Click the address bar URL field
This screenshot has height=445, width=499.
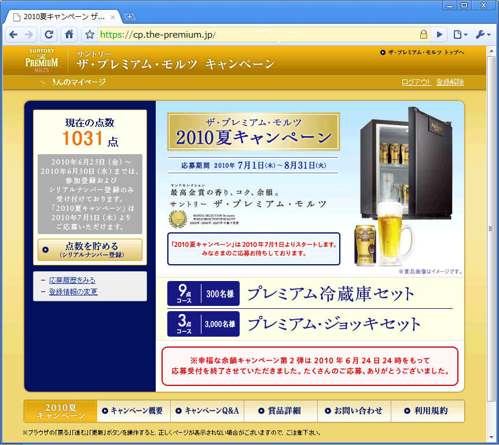click(x=258, y=34)
